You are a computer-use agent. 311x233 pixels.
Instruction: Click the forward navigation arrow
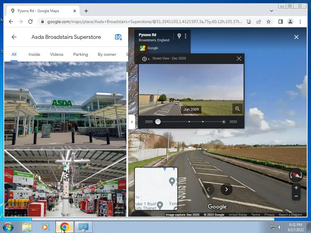[x=21, y=22]
